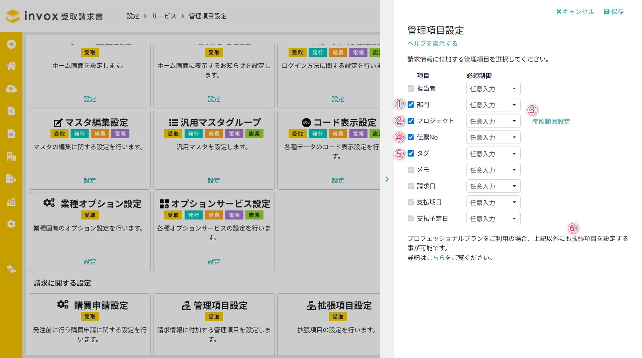Open 担当者 必須制御 dropdown
Viewport: 642px width, 358px height.
493,89
